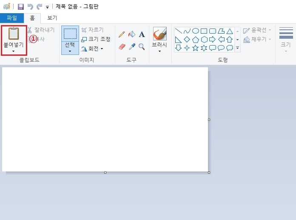This screenshot has height=220, width=296.
Task: Click 잘라내기 cut button
Action: point(41,30)
